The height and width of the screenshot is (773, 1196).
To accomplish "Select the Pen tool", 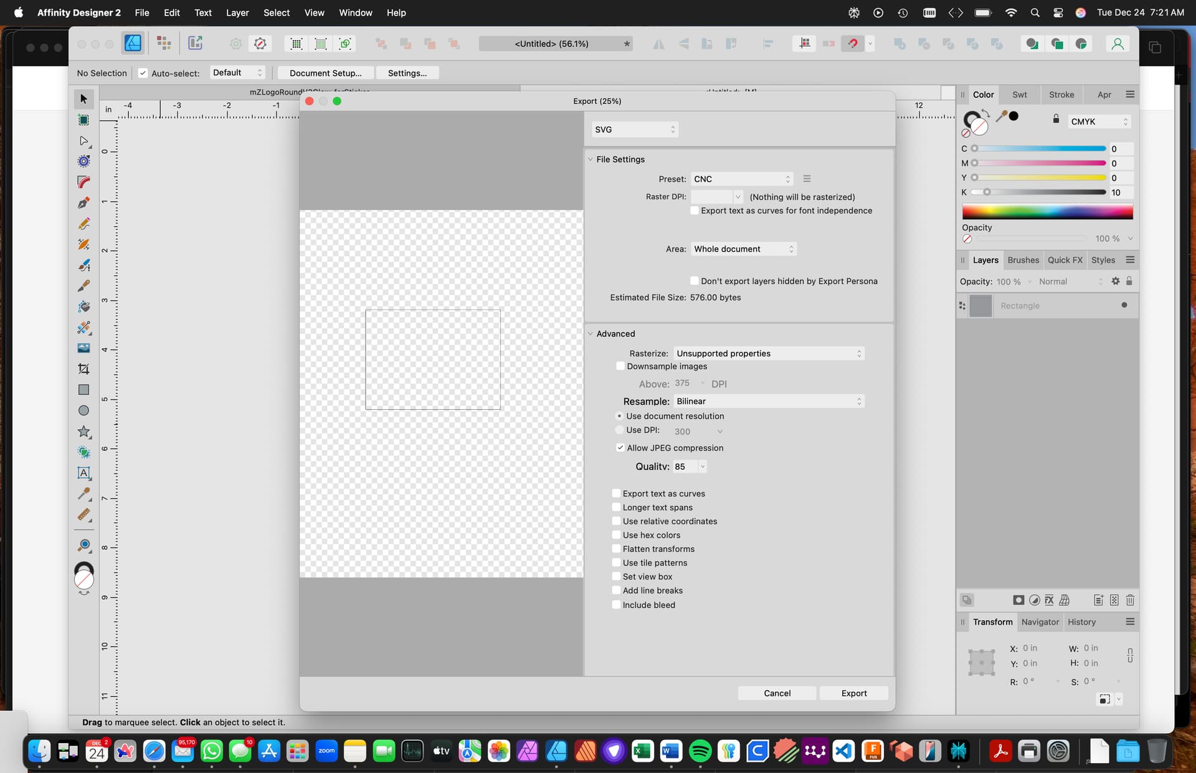I will coord(83,203).
